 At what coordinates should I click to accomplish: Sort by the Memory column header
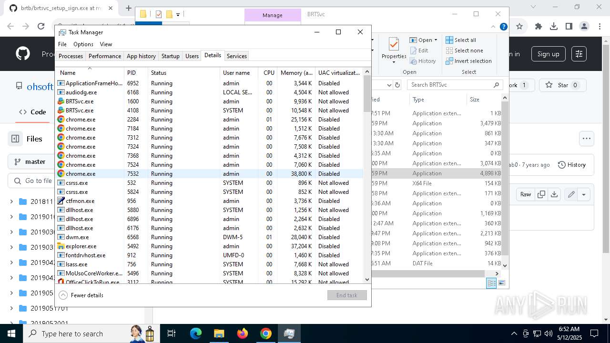click(x=296, y=73)
